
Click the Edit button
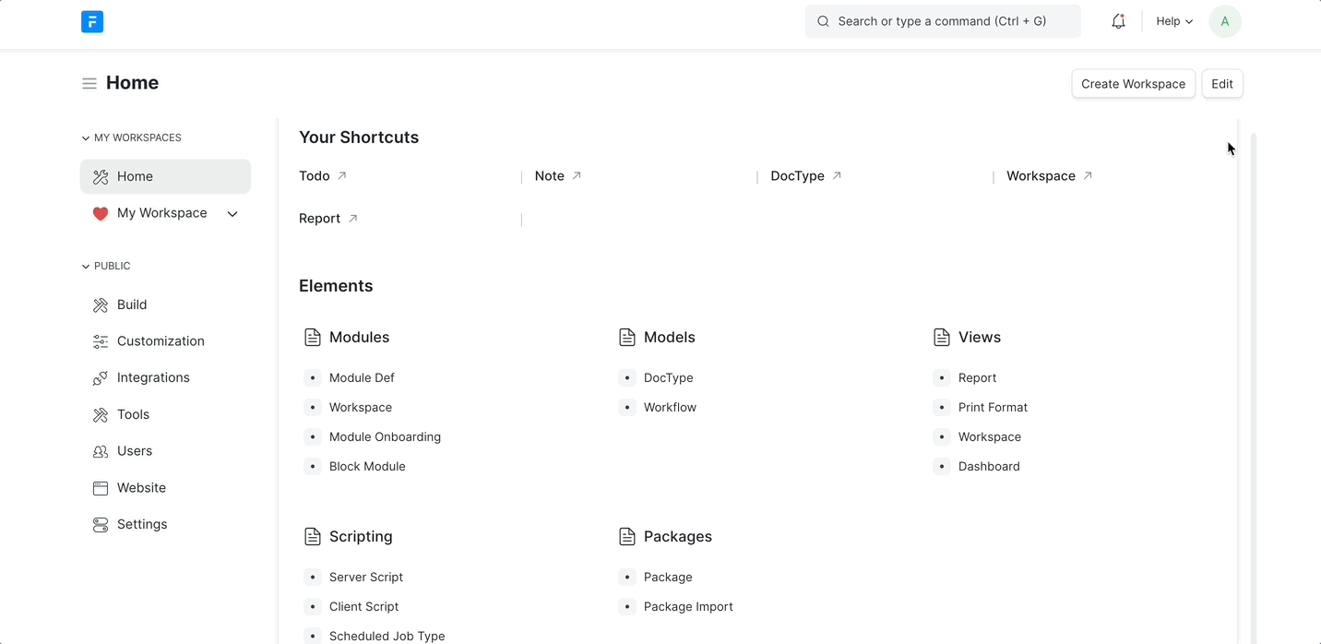pos(1222,84)
